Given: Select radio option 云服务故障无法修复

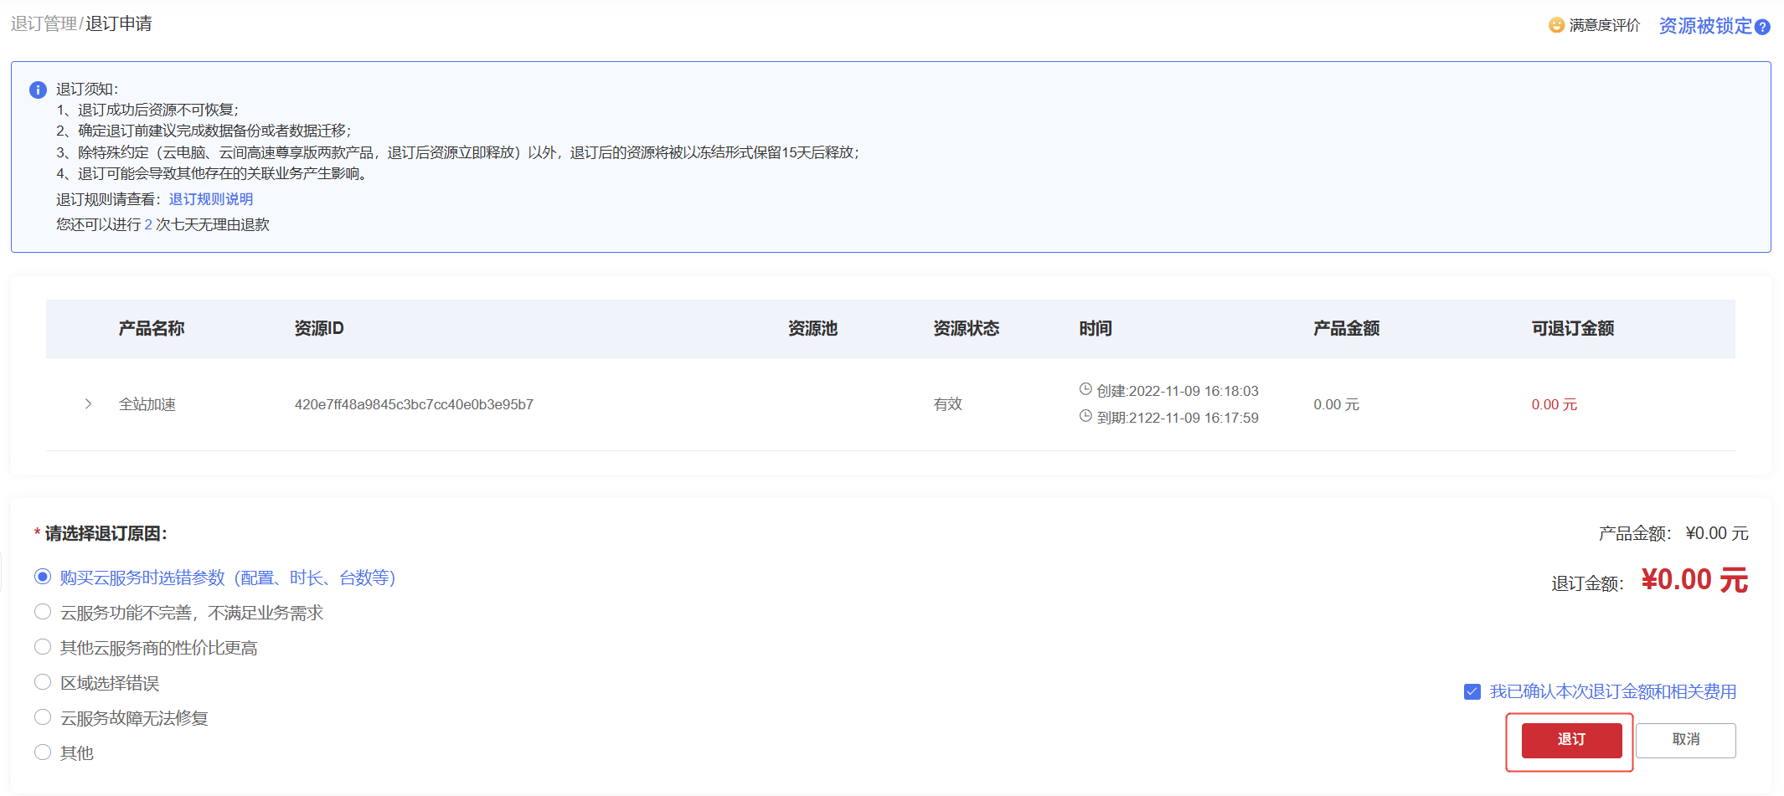Looking at the screenshot, I should click(43, 716).
